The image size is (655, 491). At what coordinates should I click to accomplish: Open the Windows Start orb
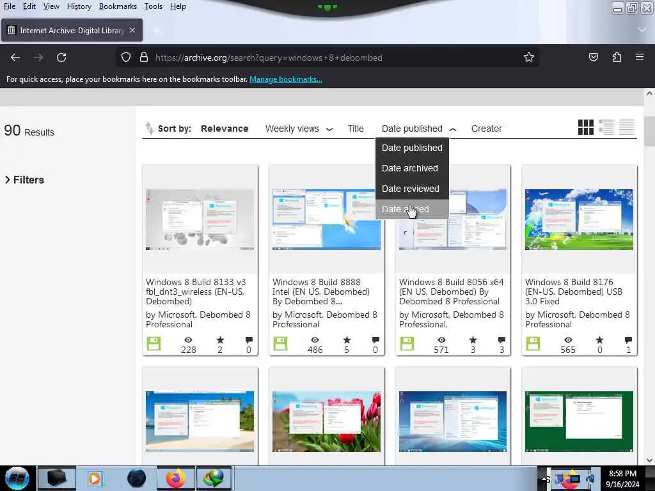click(17, 478)
